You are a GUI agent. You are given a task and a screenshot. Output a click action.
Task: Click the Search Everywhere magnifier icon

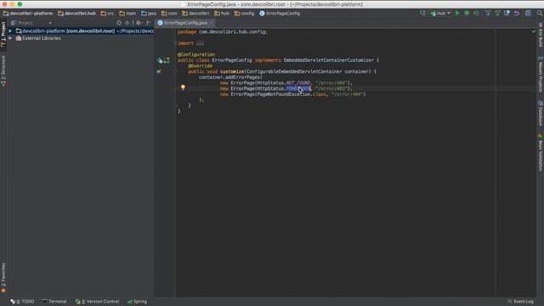(540, 14)
